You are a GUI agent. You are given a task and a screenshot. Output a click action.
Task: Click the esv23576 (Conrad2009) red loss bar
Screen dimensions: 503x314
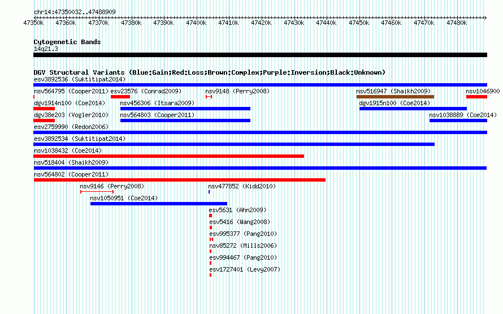click(x=120, y=97)
